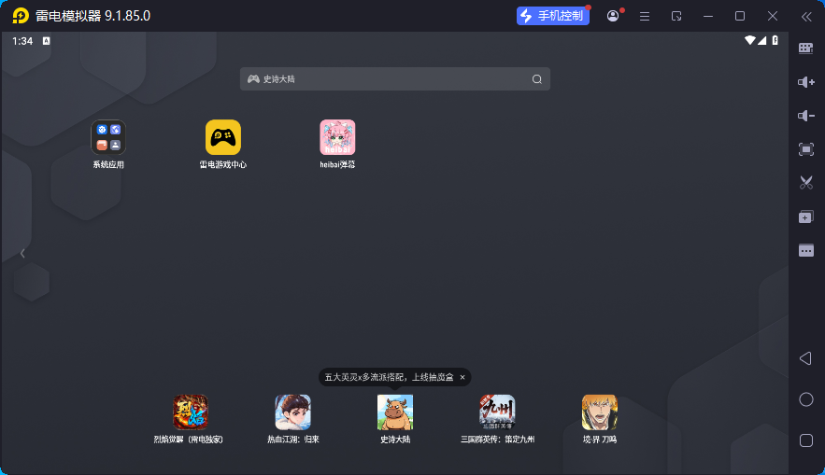Open the hamburger menu in title bar
This screenshot has width=825, height=475.
(645, 16)
